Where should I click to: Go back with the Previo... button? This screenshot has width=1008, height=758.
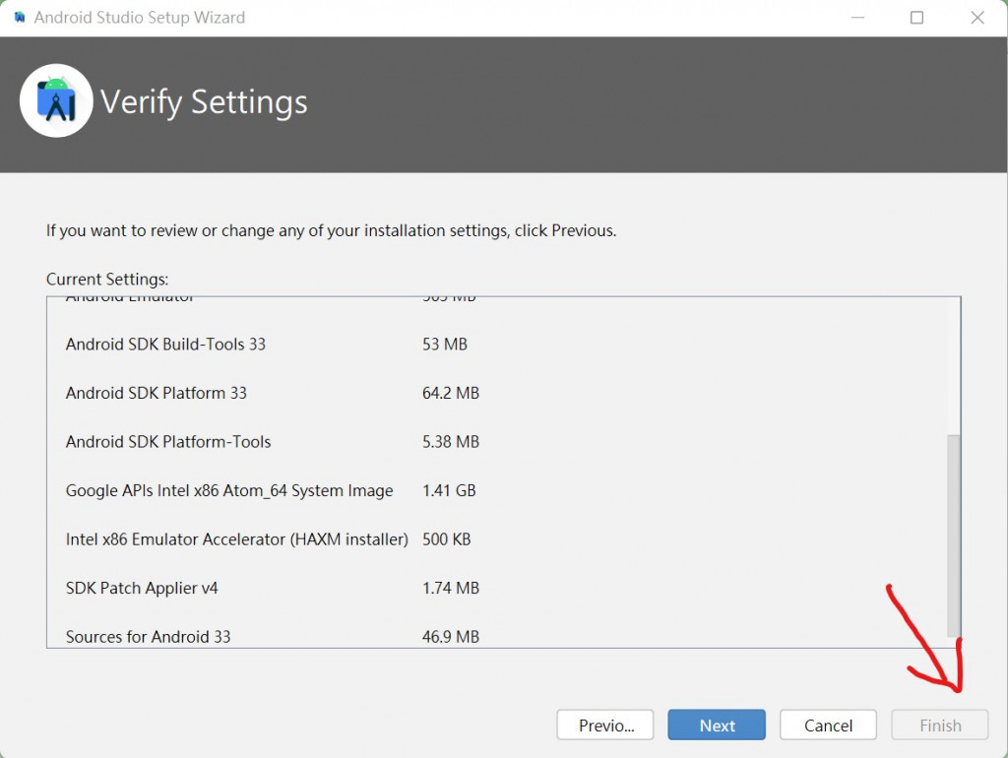(605, 726)
